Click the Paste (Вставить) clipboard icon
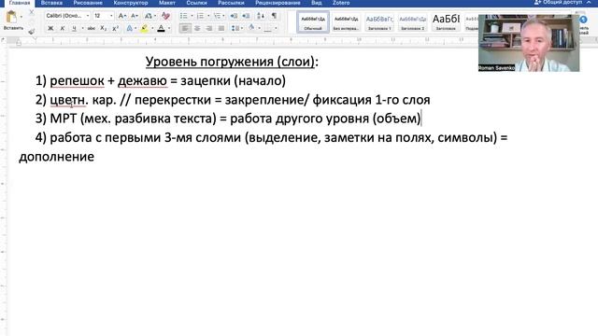The image size is (598, 336). point(11,18)
